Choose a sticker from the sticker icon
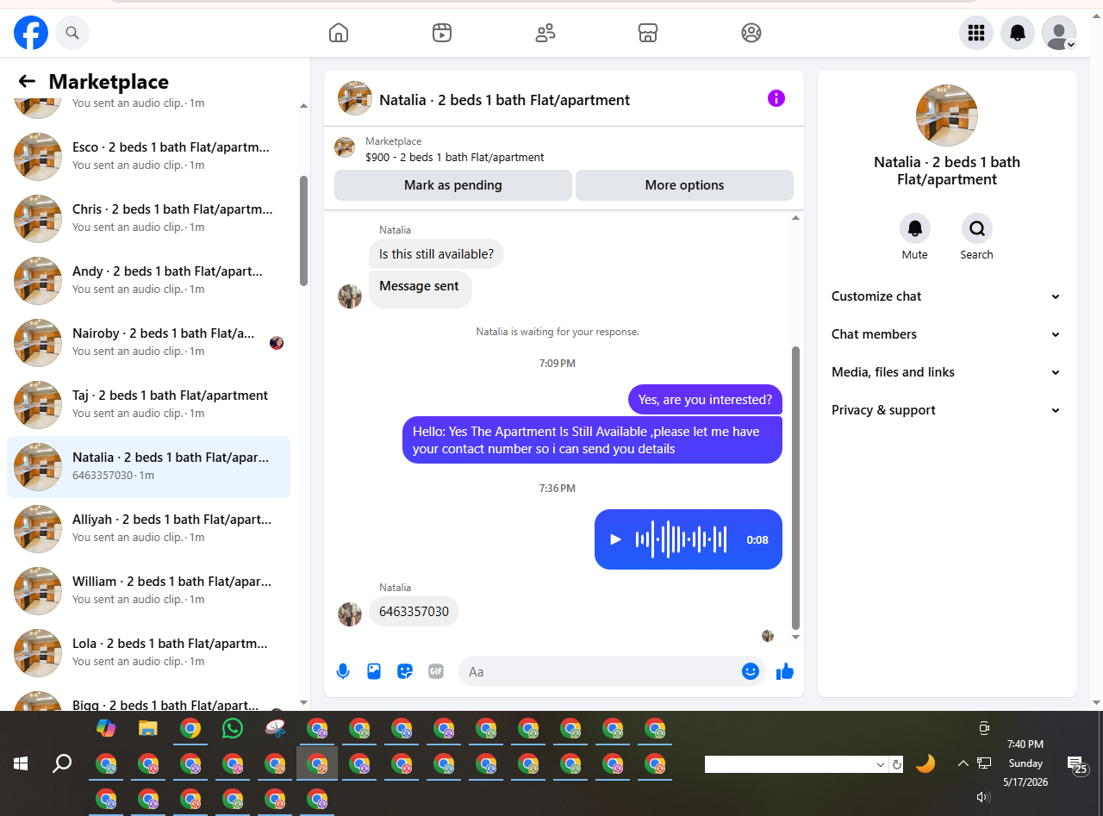Screen dimensions: 1103x816 pos(405,671)
